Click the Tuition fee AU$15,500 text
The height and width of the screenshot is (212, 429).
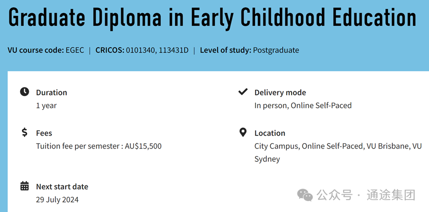tap(99, 146)
